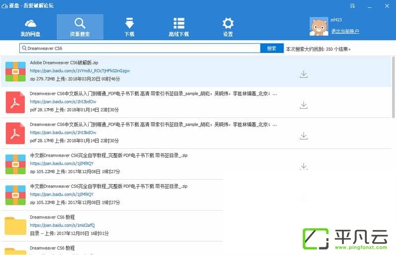
Task: Click the 退出当前账户 logout link
Action: point(345,31)
